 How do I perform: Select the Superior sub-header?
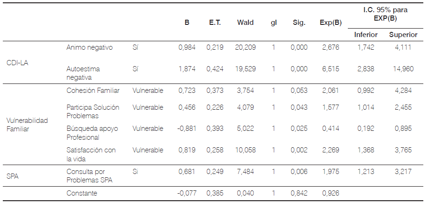[403, 35]
